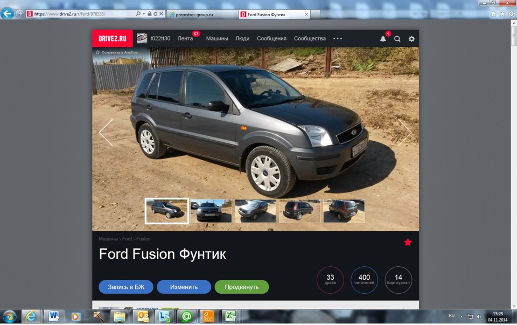Screen dimensions: 517x325
Task: Open the green @ mail agent icon
Action: [186, 317]
